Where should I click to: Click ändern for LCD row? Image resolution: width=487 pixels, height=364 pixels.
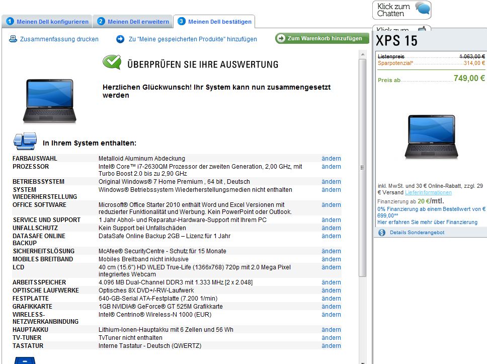[331, 267]
